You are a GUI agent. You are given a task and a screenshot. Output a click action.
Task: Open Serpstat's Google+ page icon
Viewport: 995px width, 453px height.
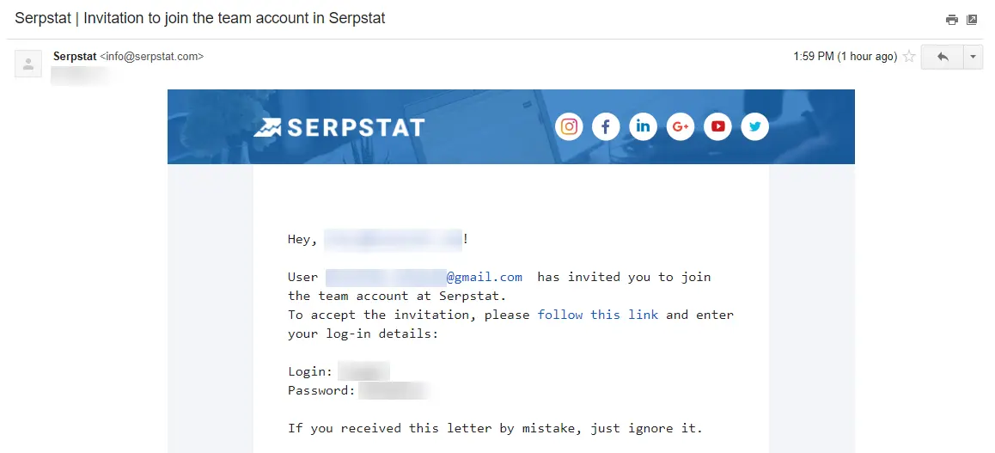(681, 127)
